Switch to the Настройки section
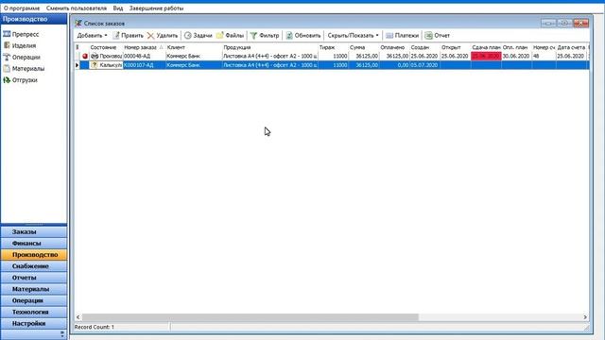Screen dimensions: 605x340 pyautogui.click(x=34, y=323)
